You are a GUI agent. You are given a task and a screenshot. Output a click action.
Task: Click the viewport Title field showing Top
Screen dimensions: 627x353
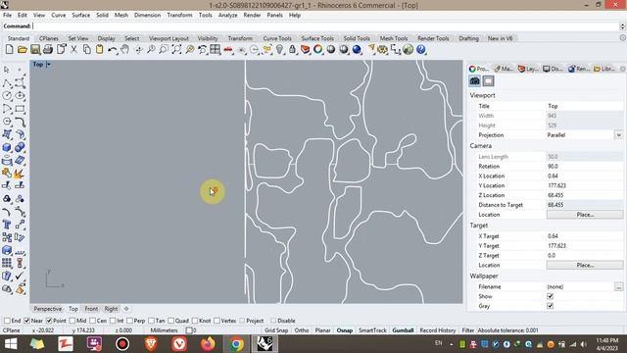click(x=585, y=106)
